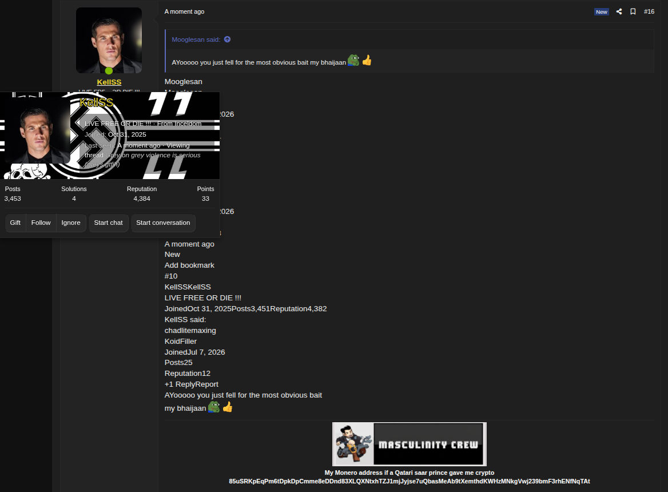This screenshot has height=492, width=668.
Task: Jump to the quoted post via the arrow icon
Action: (x=228, y=39)
